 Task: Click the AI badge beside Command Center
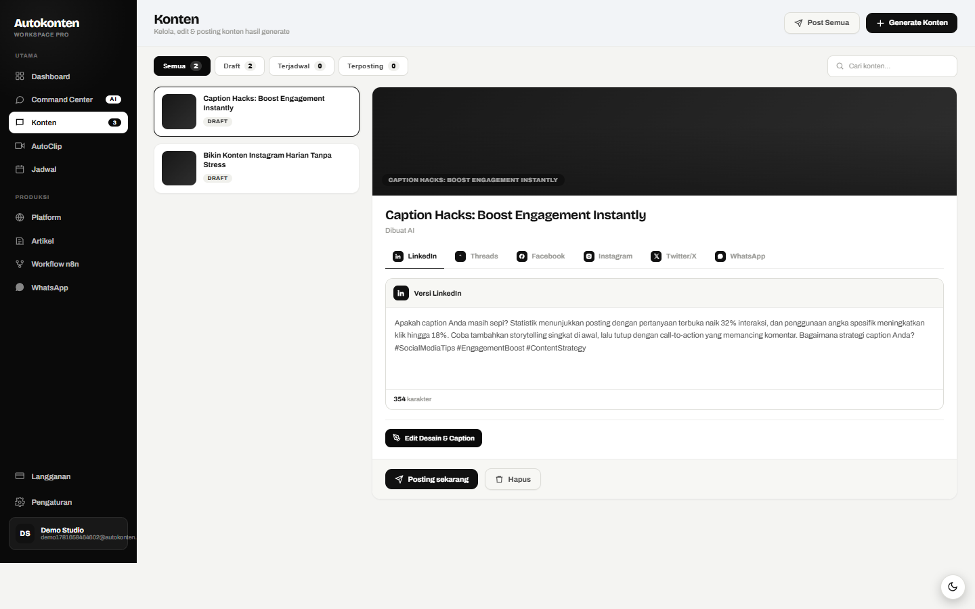pos(113,99)
